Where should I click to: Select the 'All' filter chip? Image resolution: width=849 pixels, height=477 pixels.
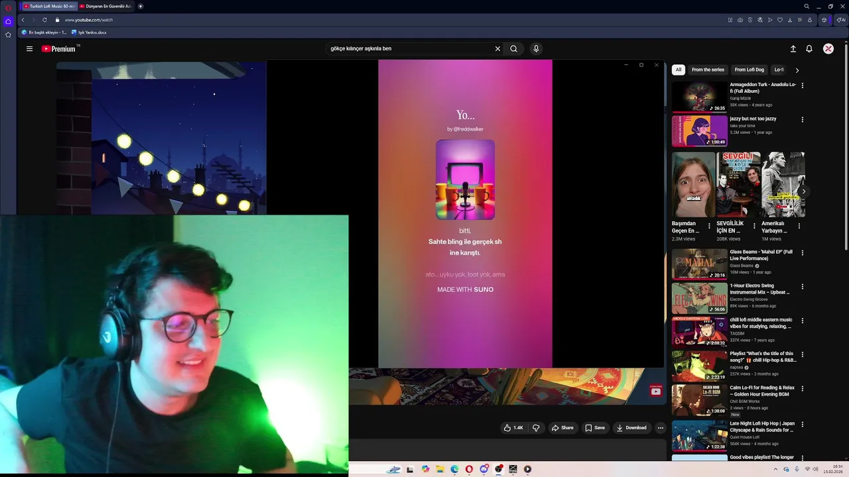(x=679, y=70)
